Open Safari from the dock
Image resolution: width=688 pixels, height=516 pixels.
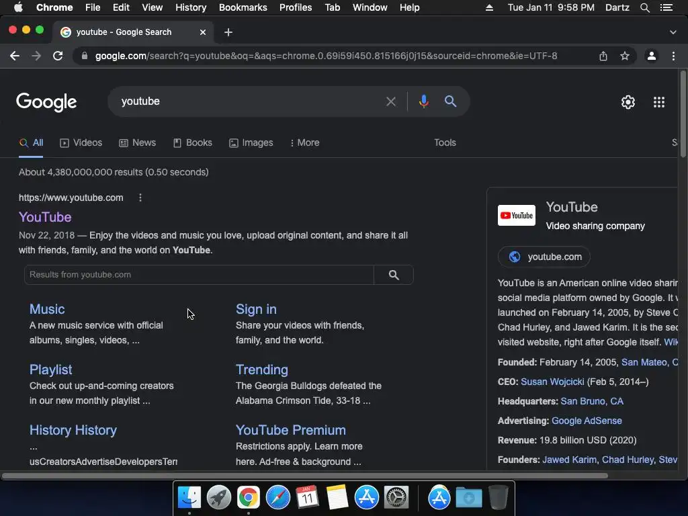[278, 498]
